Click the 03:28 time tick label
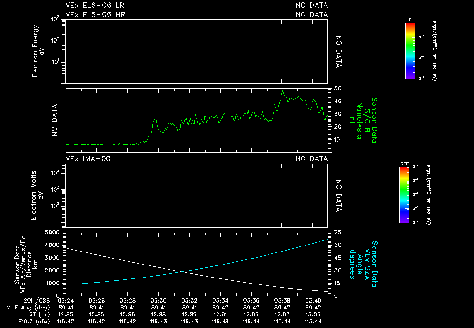This screenshot has height=328, width=474. pos(127,301)
